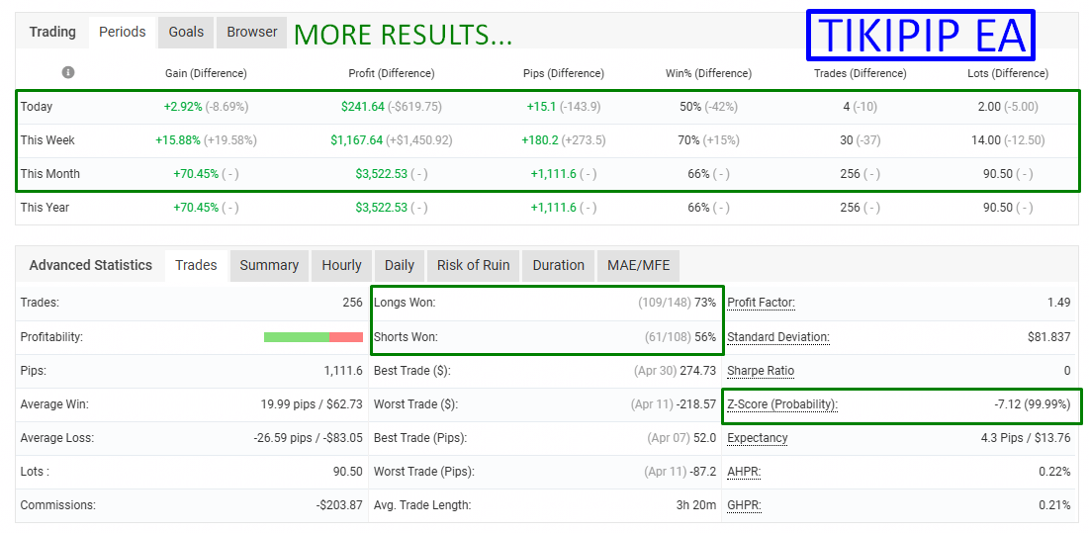Image resolution: width=1089 pixels, height=533 pixels.
Task: Click the Longs Won value 73%
Action: pyautogui.click(x=705, y=303)
